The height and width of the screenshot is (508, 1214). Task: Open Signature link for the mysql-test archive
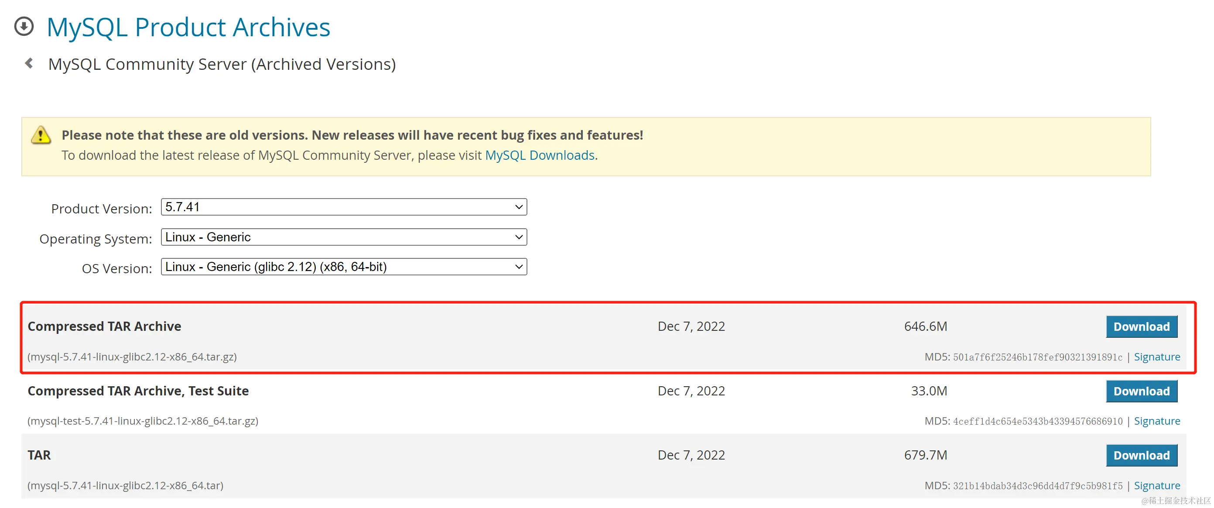(1156, 421)
